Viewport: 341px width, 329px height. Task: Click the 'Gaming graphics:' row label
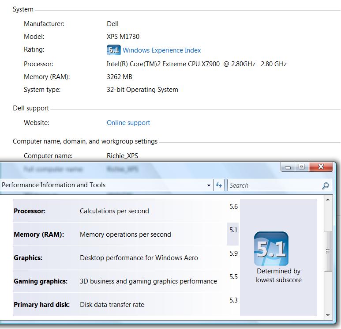[41, 281]
